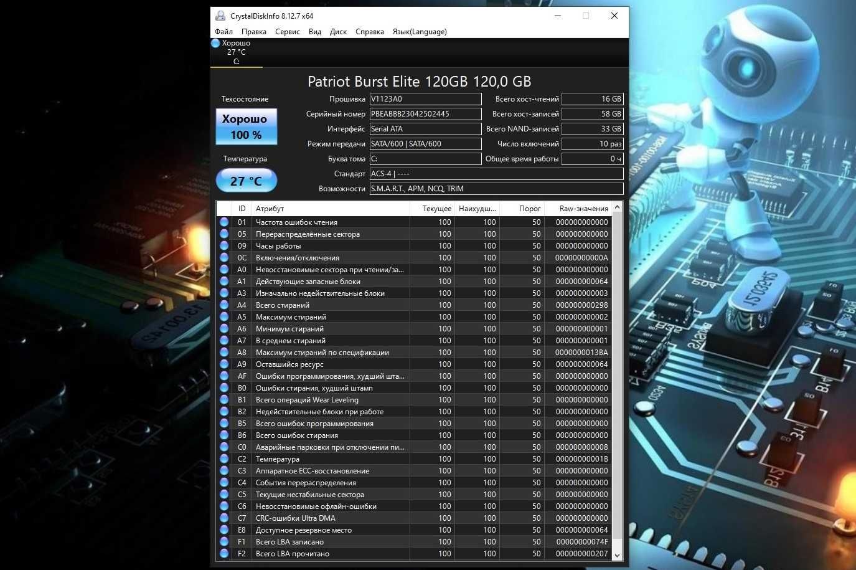Click the Возможности field S.M.A.R.T., APM, NCQ, TRIM
Viewport: 856px width, 570px height.
pos(496,189)
